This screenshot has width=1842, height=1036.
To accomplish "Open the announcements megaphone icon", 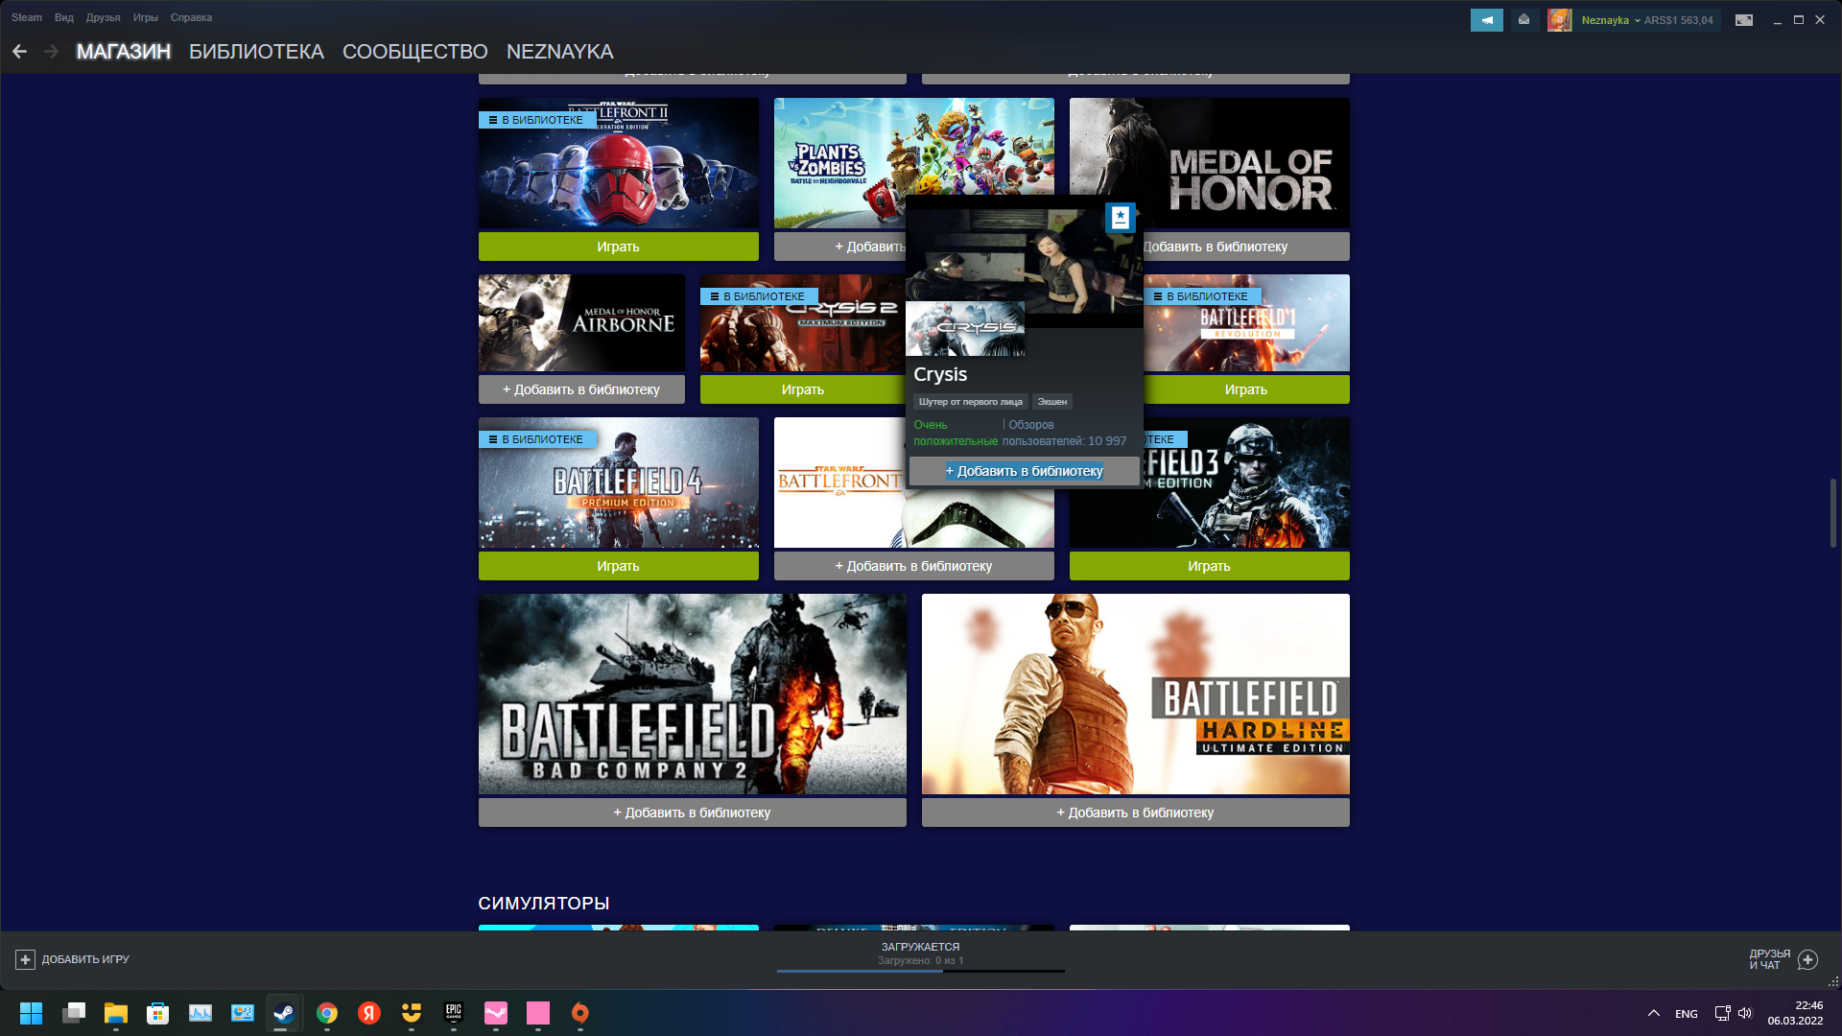I will tap(1486, 20).
